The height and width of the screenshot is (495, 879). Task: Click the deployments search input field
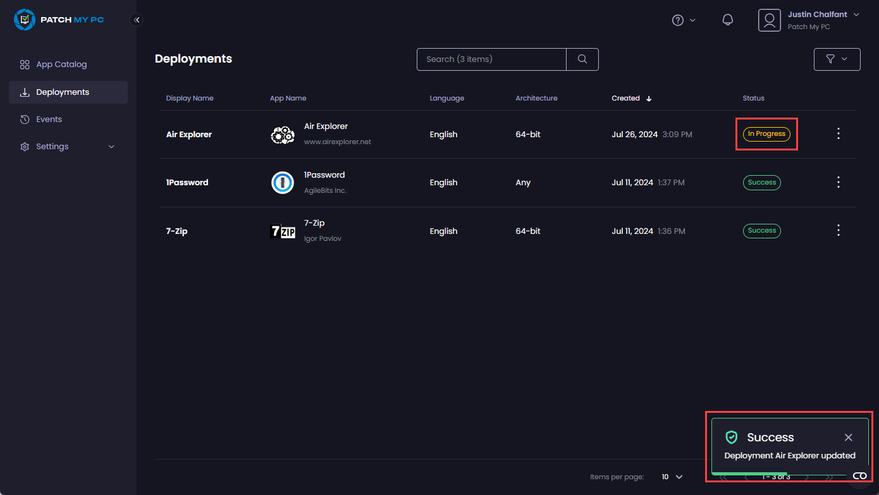coord(491,59)
